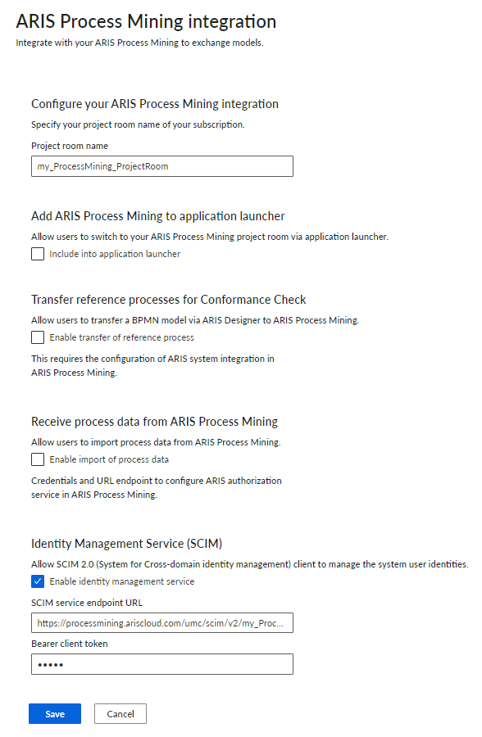Click the 'SCIM service endpoint URL' label
This screenshot has height=737, width=482.
pos(87,603)
